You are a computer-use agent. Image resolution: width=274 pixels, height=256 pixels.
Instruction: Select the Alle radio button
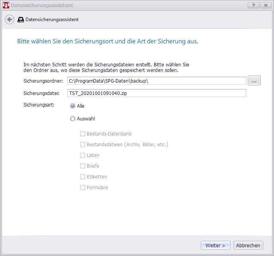72,106
